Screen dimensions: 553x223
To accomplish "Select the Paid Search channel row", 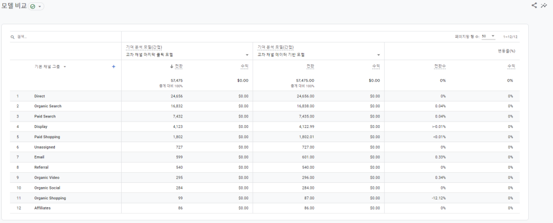I will pos(265,116).
